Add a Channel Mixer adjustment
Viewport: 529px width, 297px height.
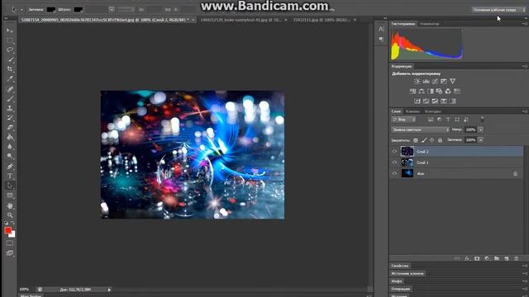pyautogui.click(x=448, y=92)
